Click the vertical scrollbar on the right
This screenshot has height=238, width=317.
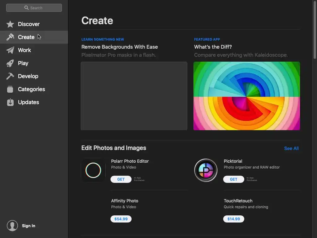(315, 31)
